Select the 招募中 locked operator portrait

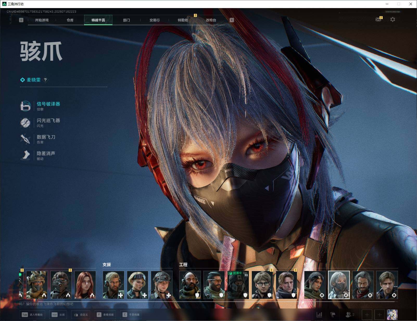point(238,285)
